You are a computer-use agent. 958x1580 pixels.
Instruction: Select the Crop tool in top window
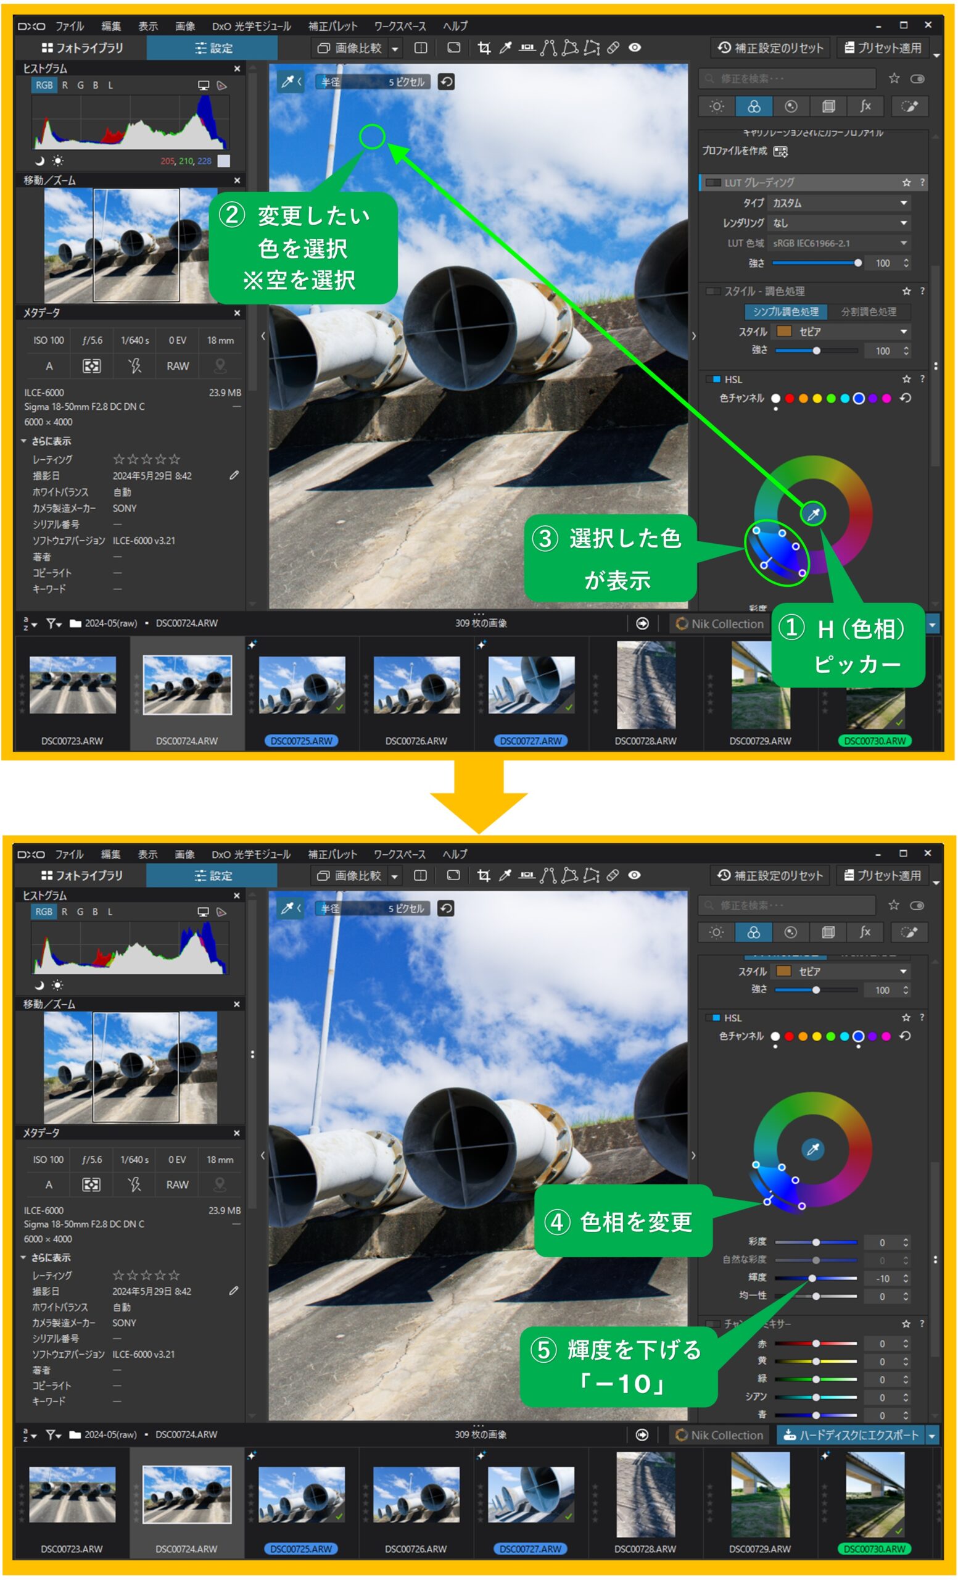pos(484,48)
